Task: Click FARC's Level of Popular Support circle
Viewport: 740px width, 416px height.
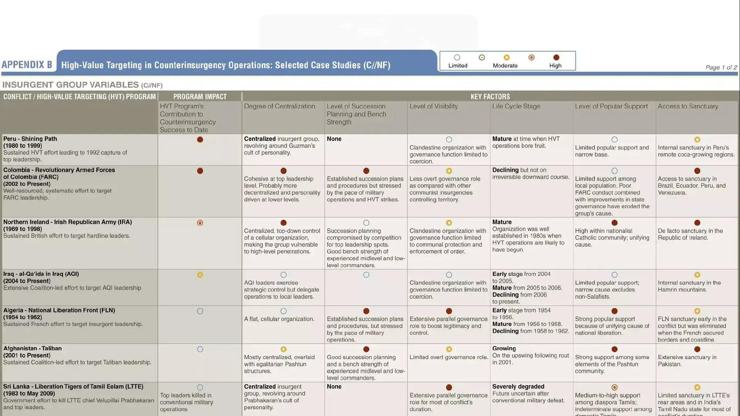Action: [x=614, y=171]
